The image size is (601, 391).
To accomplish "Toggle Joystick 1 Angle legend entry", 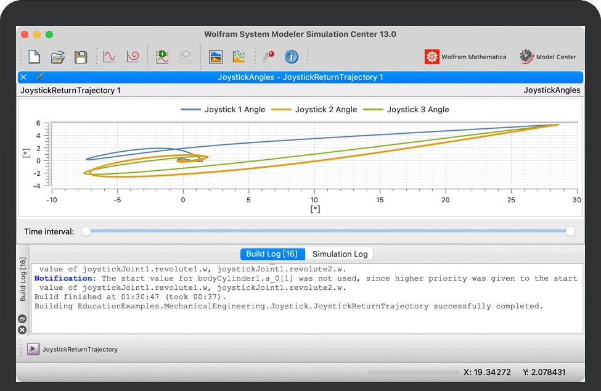I will click(223, 109).
